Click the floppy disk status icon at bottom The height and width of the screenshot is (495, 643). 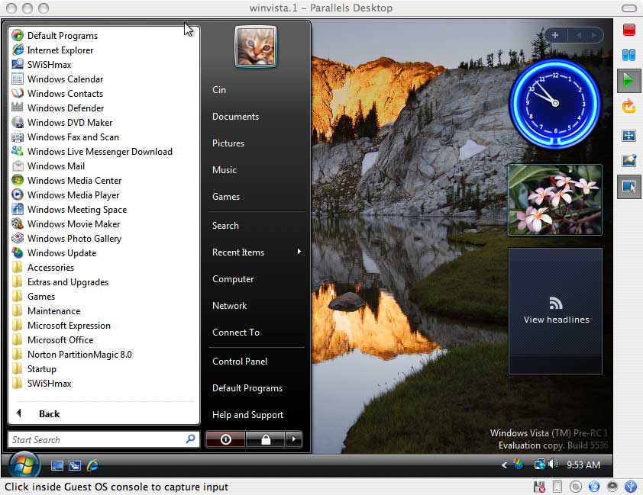(540, 487)
